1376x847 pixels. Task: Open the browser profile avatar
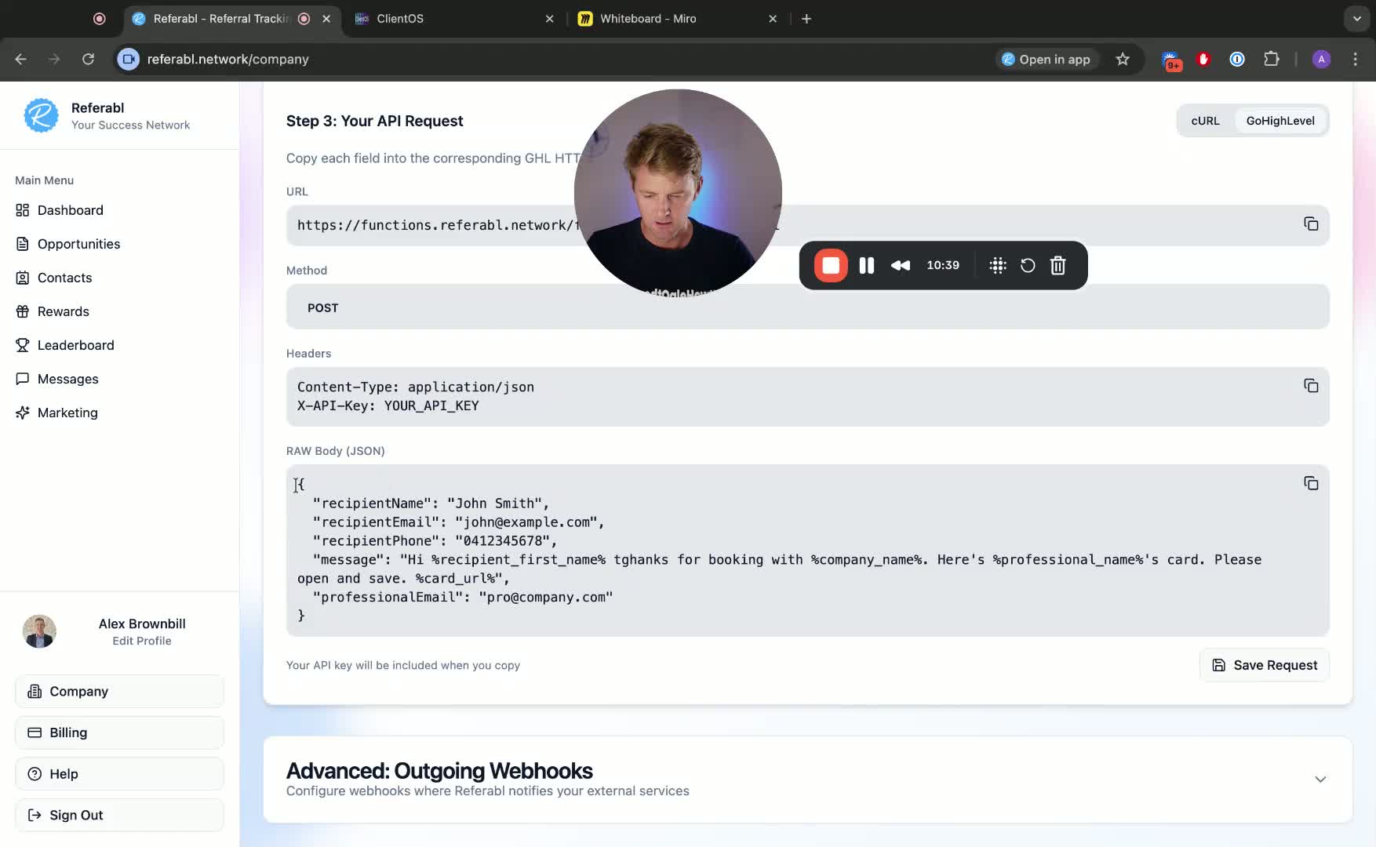[1322, 59]
